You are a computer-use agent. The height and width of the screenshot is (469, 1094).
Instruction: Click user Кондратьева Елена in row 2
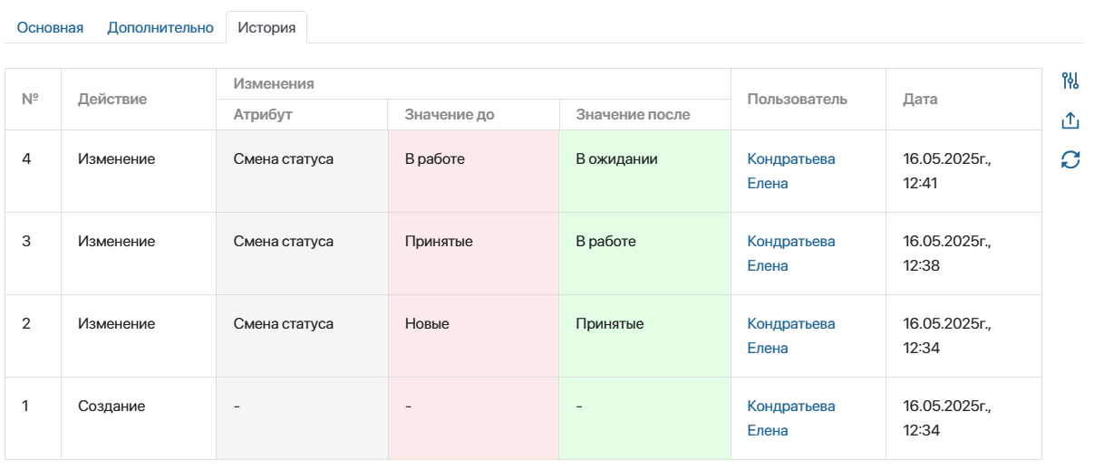click(x=790, y=335)
